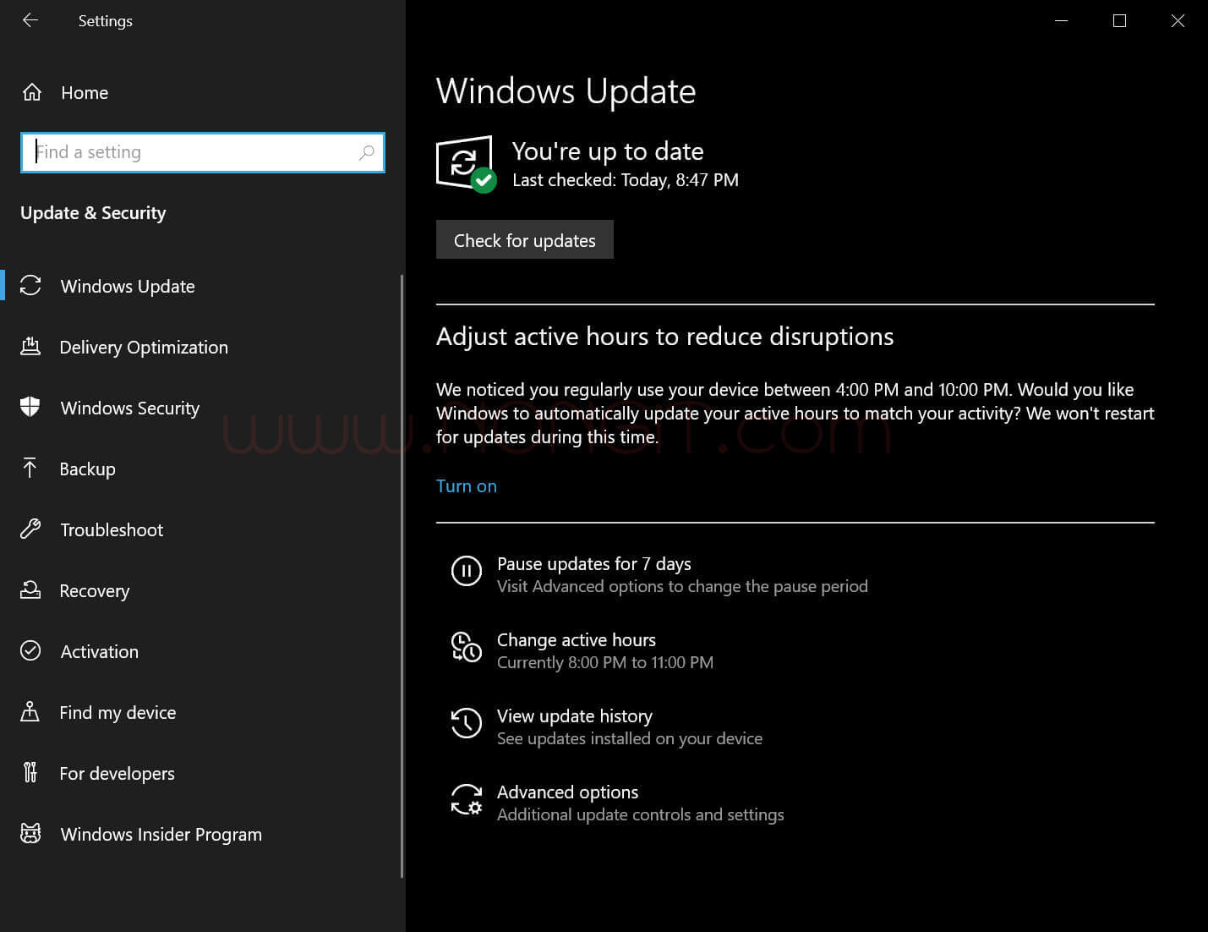Click Turn on to update active hours
This screenshot has height=932, width=1208.
(x=466, y=485)
